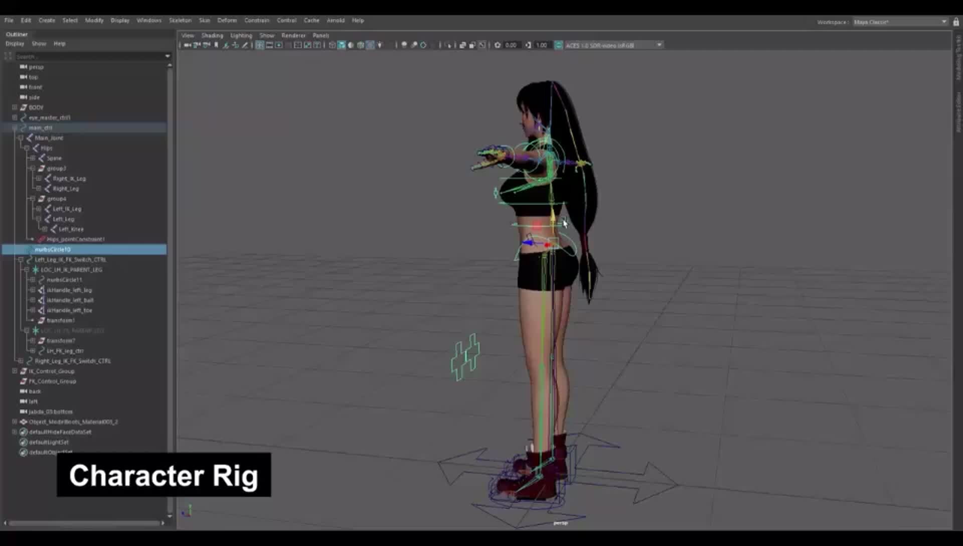
Task: Select the Hips_pointConstraint1 node
Action: pos(75,239)
